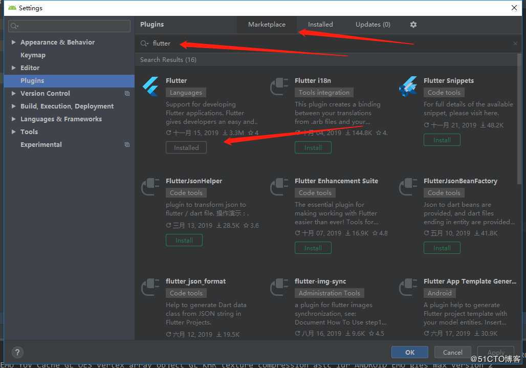Click the Administration Tools tag
Viewport: 526px width, 368px height.
click(x=330, y=293)
